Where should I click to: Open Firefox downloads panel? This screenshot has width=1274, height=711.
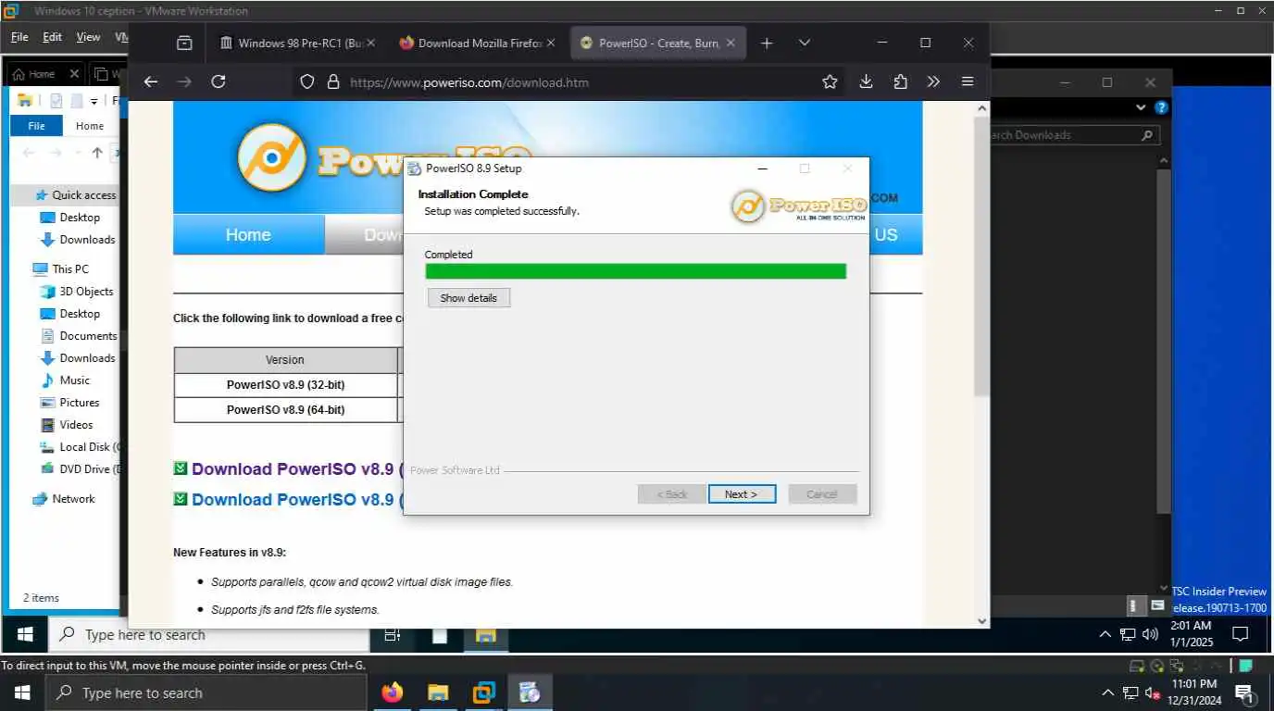[866, 81]
